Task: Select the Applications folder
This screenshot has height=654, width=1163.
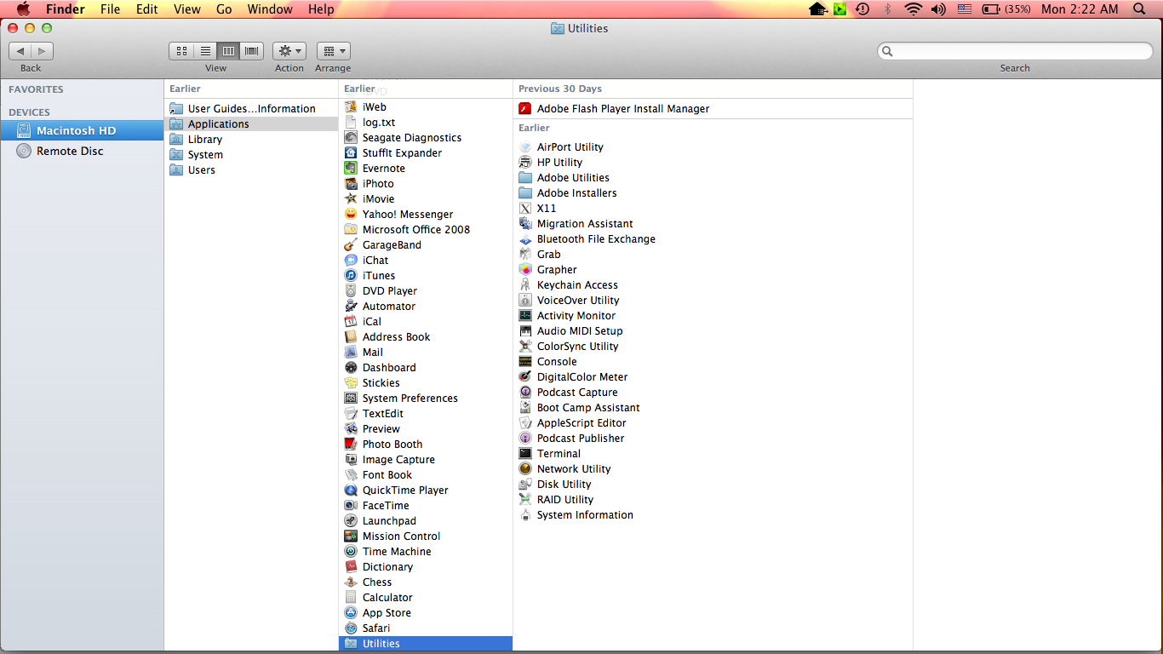Action: pyautogui.click(x=251, y=124)
